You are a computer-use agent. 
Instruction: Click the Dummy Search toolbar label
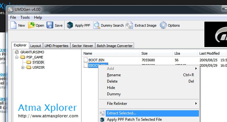tap(112, 25)
